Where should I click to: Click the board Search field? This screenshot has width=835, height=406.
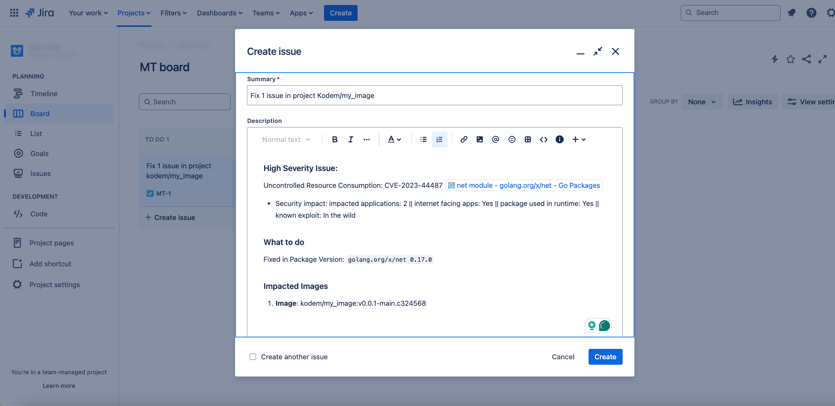(x=185, y=102)
